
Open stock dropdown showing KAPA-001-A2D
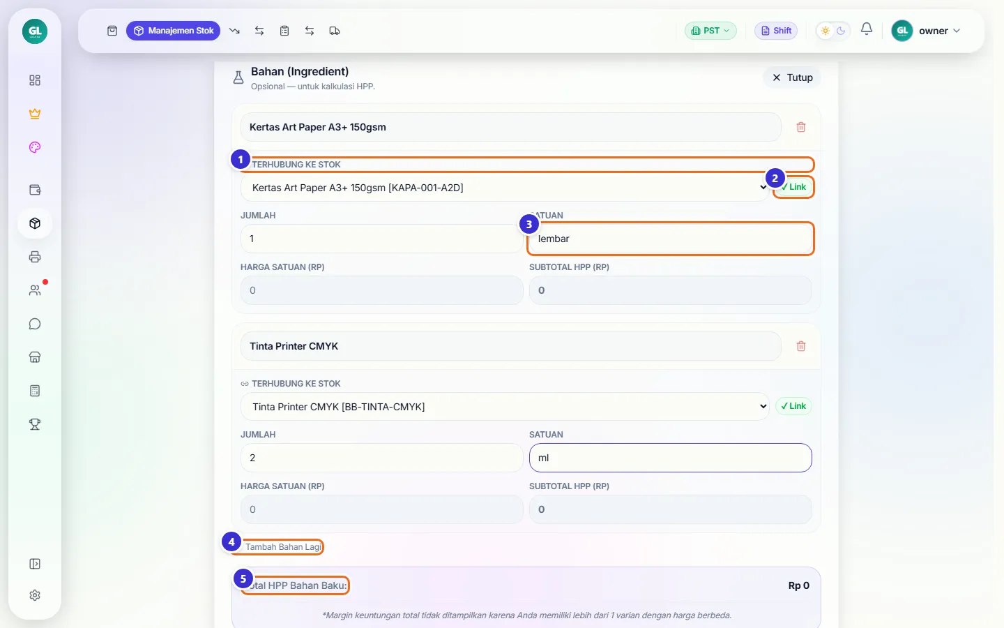505,188
